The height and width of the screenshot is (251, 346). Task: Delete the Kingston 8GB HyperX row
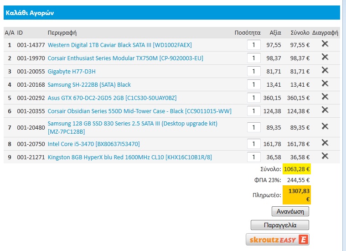pos(325,156)
